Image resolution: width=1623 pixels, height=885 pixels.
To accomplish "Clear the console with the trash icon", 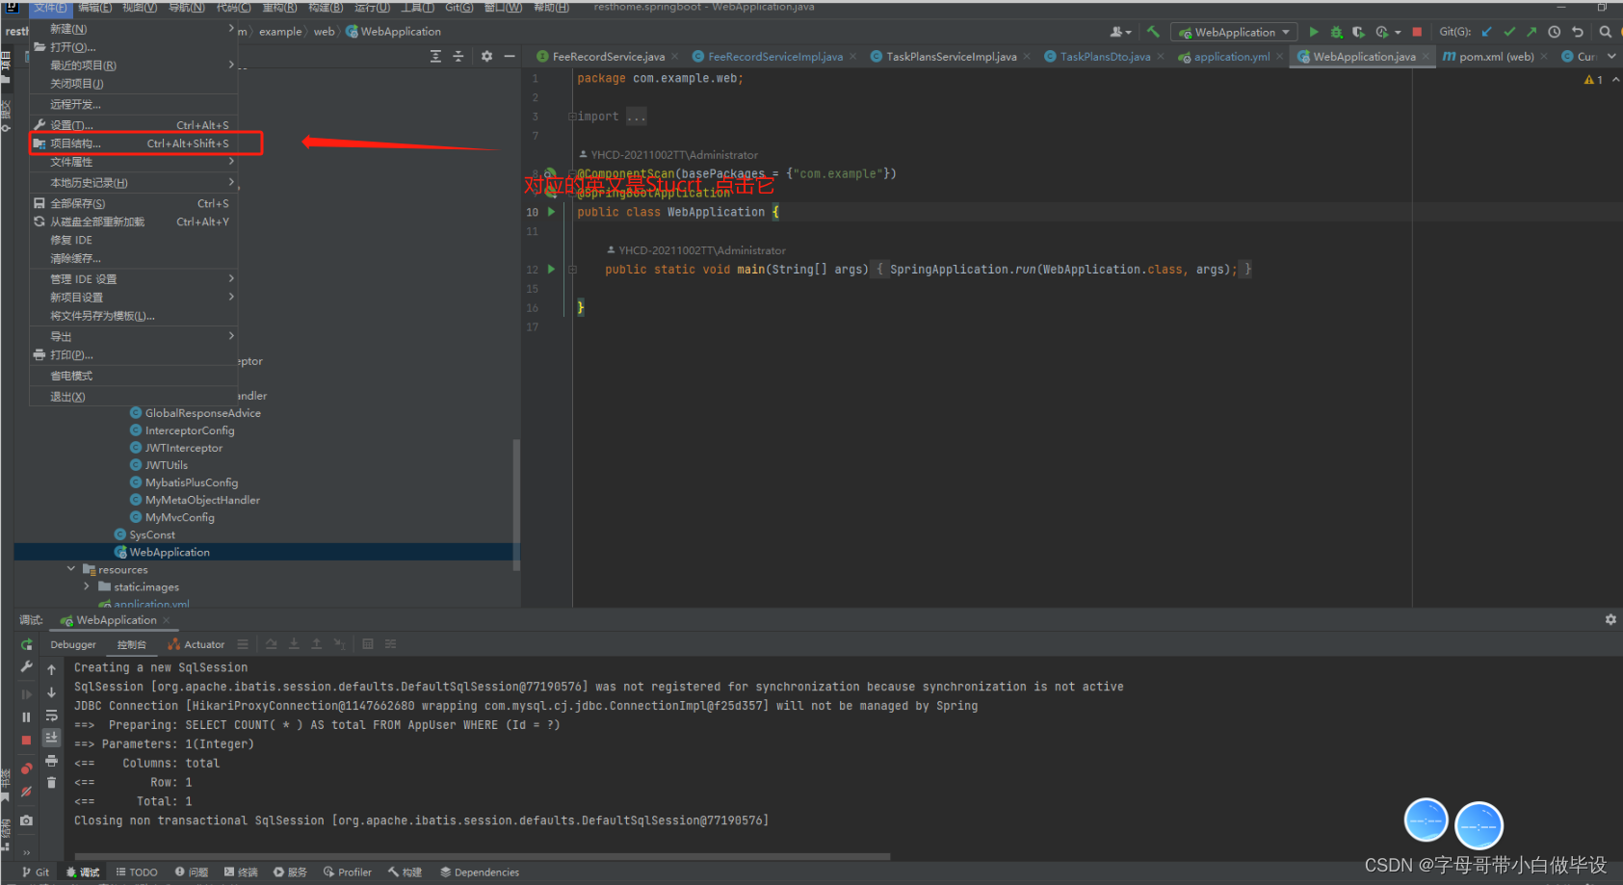I will (51, 783).
